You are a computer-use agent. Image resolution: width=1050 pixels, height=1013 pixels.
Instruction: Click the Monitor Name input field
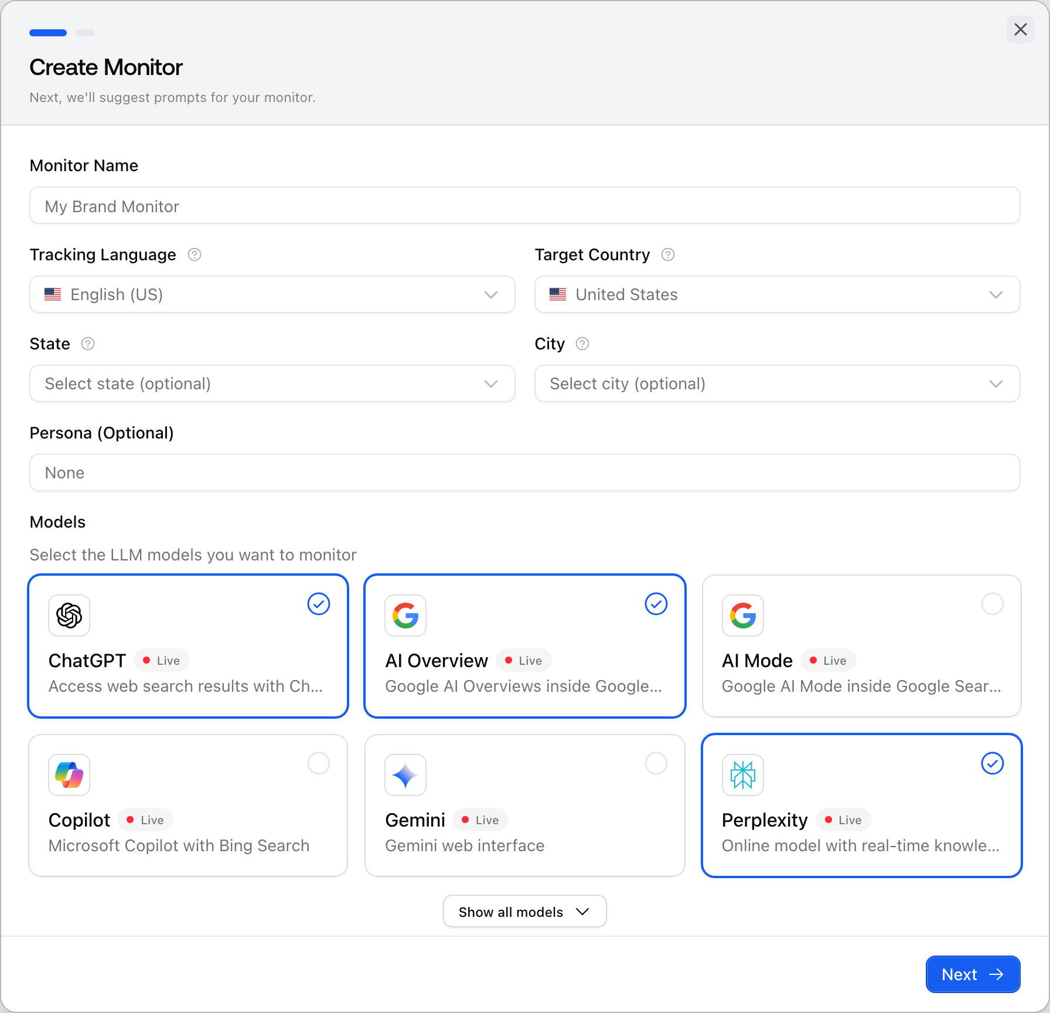525,205
